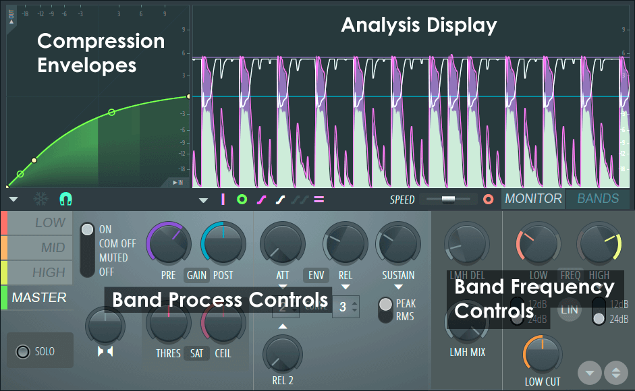Click the HIGH frequency knob

[599, 244]
